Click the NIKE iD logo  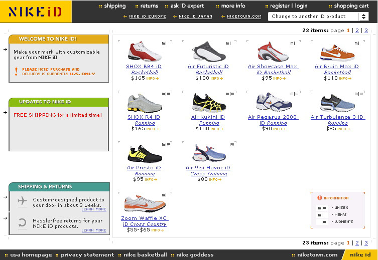click(x=36, y=12)
